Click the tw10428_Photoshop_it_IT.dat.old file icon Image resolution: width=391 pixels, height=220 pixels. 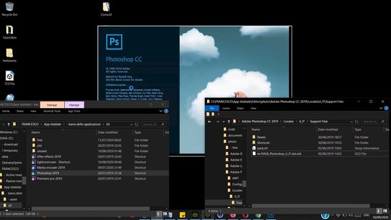[254, 153]
